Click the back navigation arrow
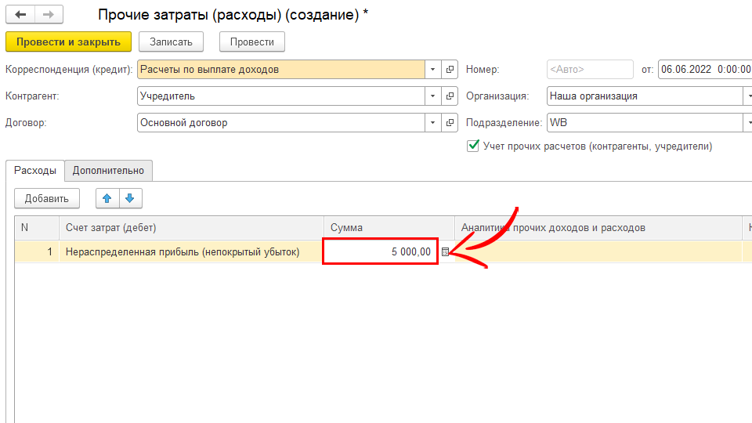 point(20,15)
